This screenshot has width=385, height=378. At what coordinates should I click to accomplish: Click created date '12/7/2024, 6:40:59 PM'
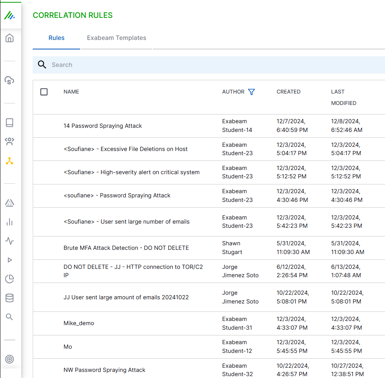pyautogui.click(x=292, y=125)
